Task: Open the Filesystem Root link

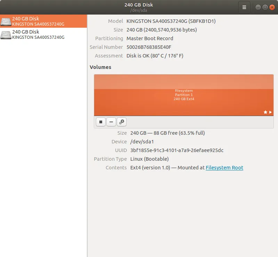Action: point(224,168)
